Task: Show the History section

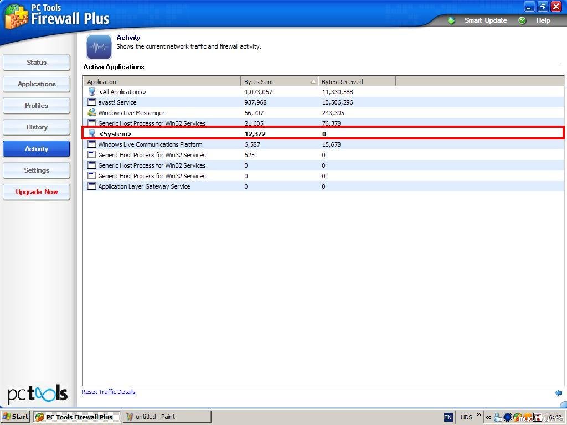Action: tap(36, 127)
